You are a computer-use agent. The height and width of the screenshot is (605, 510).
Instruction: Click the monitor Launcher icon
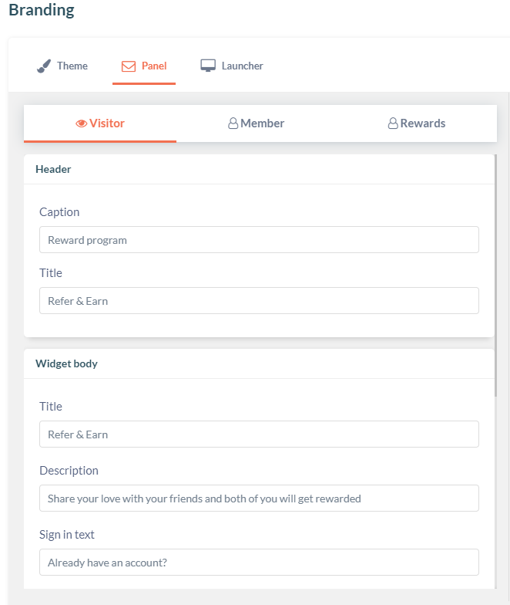(208, 66)
